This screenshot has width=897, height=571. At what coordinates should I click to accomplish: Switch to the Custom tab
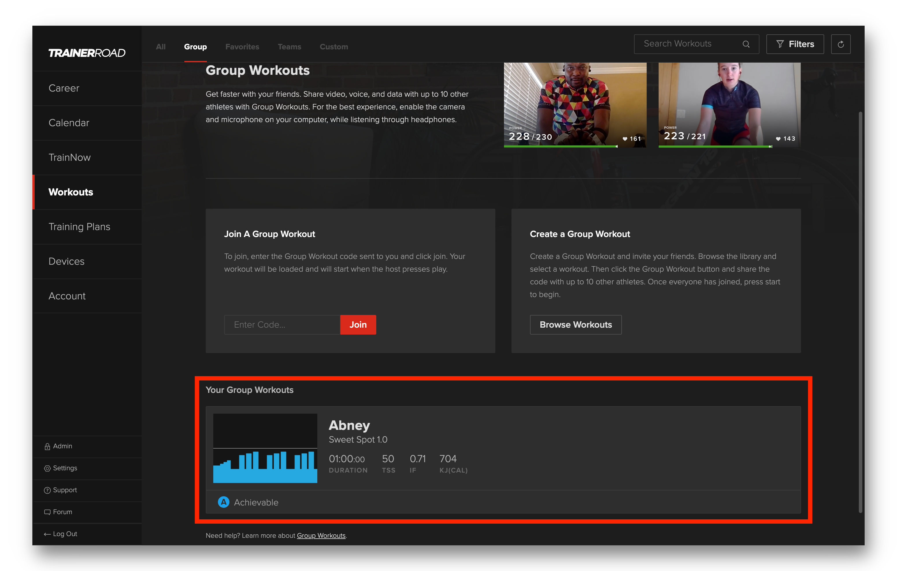click(x=334, y=47)
